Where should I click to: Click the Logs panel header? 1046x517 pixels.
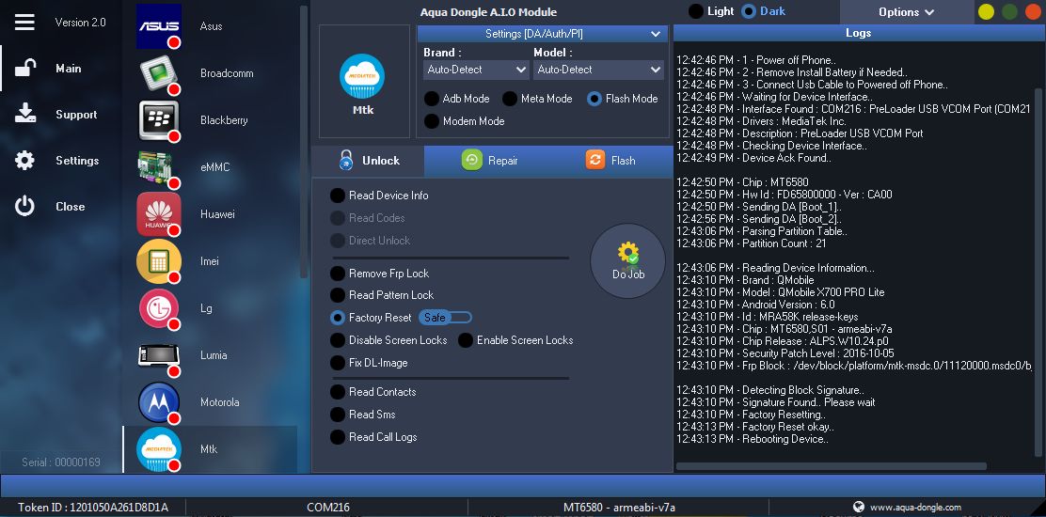[858, 33]
